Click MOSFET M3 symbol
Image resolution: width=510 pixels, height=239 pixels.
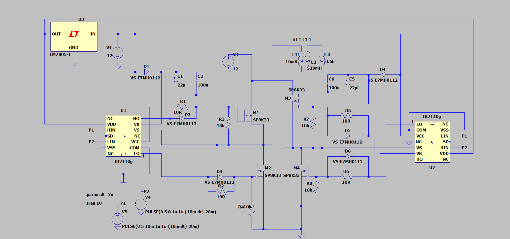tap(296, 101)
